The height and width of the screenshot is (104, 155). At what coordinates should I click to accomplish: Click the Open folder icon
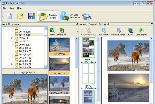[x=20, y=16]
